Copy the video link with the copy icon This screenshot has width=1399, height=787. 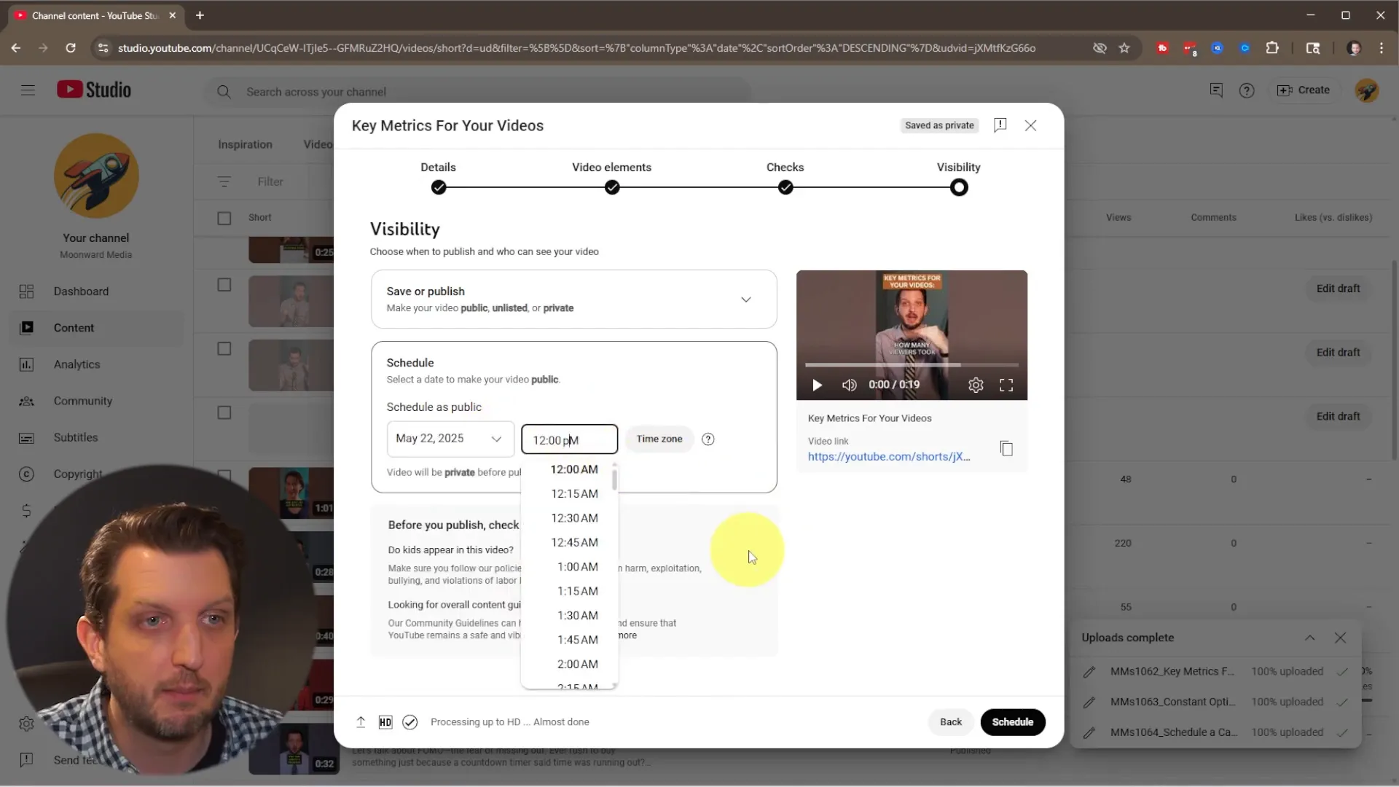(x=1006, y=448)
